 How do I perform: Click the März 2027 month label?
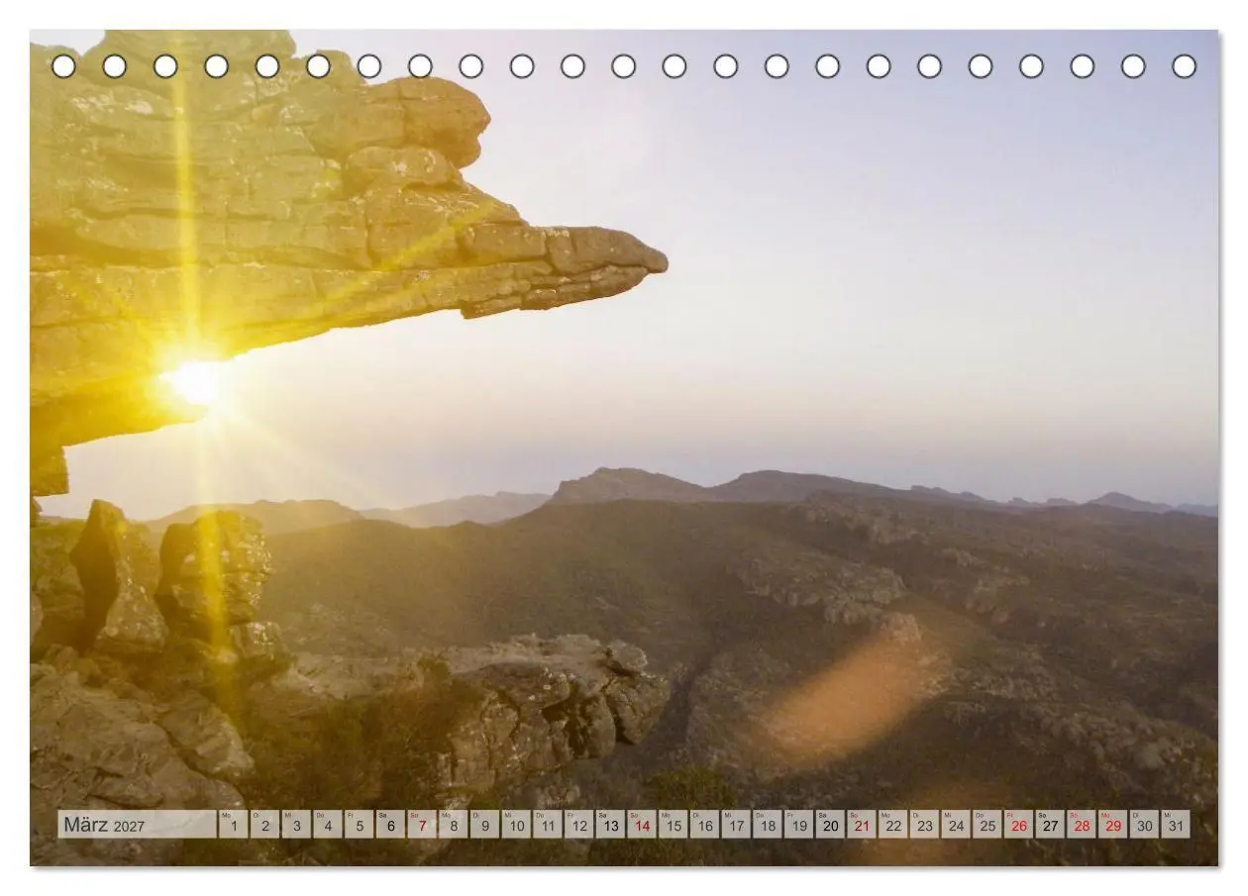point(104,825)
